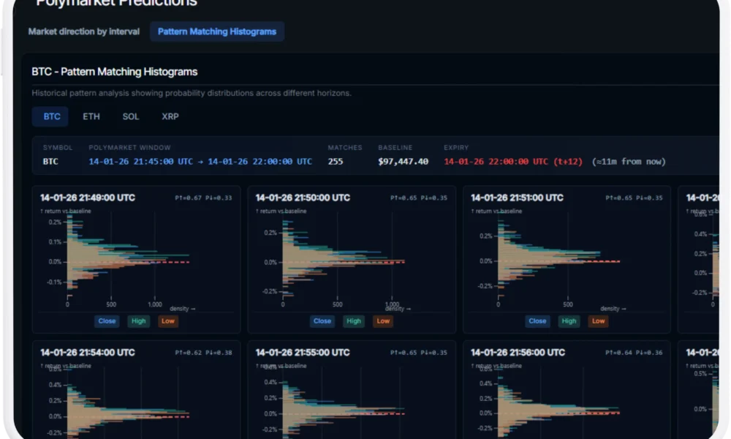Click the 14-01-26 21:55:00 UTC chart title
Viewport: 731px width, 439px height.
tap(303, 353)
